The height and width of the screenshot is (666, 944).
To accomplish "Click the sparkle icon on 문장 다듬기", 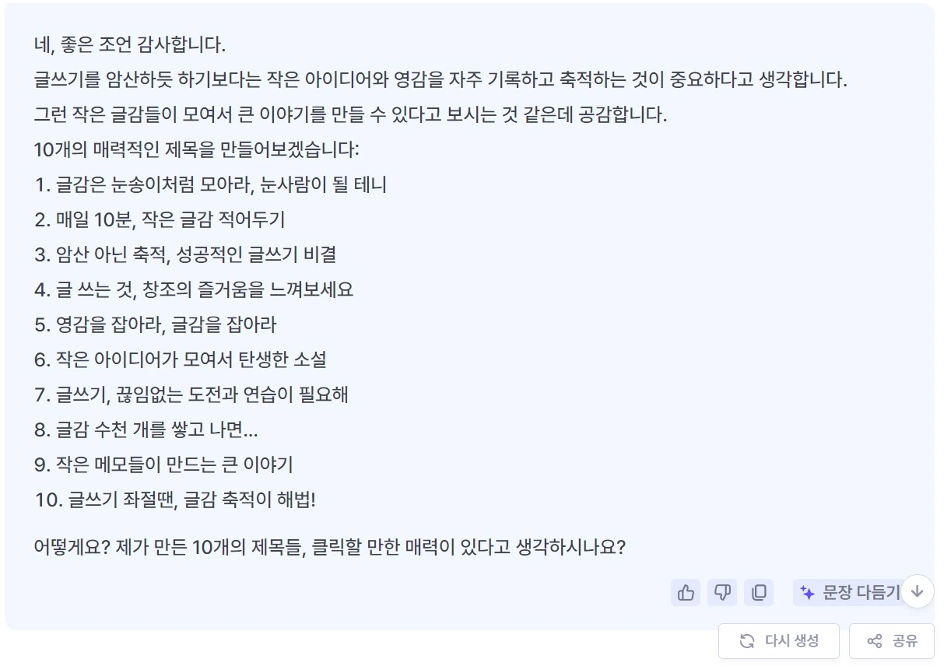I will (x=805, y=592).
